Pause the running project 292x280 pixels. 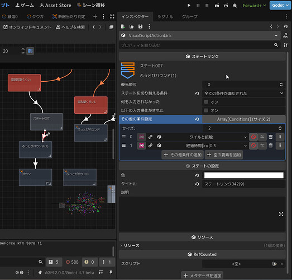[198, 6]
